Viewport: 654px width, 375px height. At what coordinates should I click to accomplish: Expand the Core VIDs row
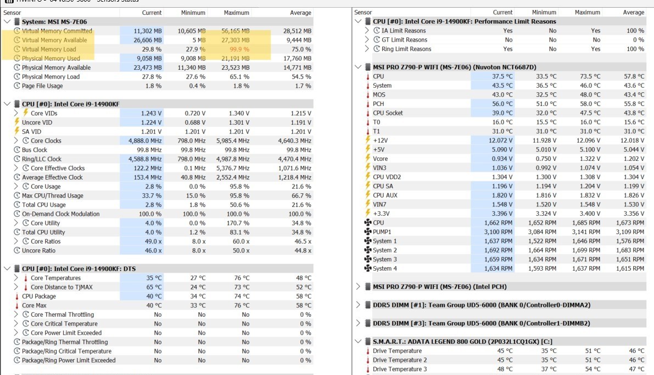[16, 113]
